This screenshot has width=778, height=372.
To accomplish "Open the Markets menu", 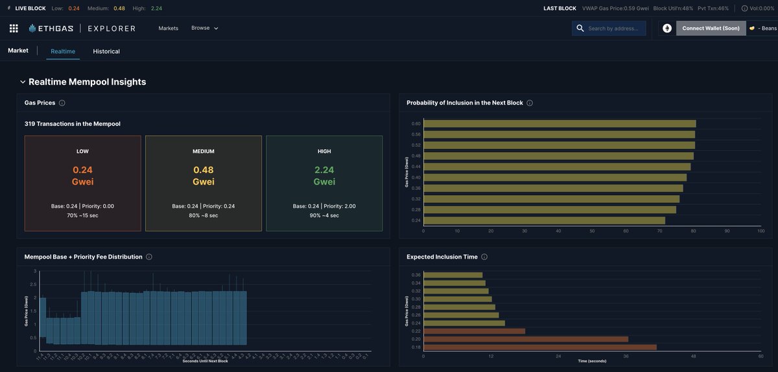I will coord(169,29).
